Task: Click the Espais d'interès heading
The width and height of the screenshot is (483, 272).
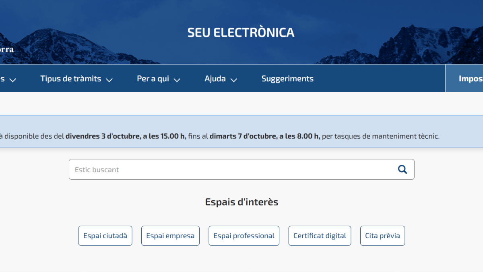Action: click(x=241, y=202)
